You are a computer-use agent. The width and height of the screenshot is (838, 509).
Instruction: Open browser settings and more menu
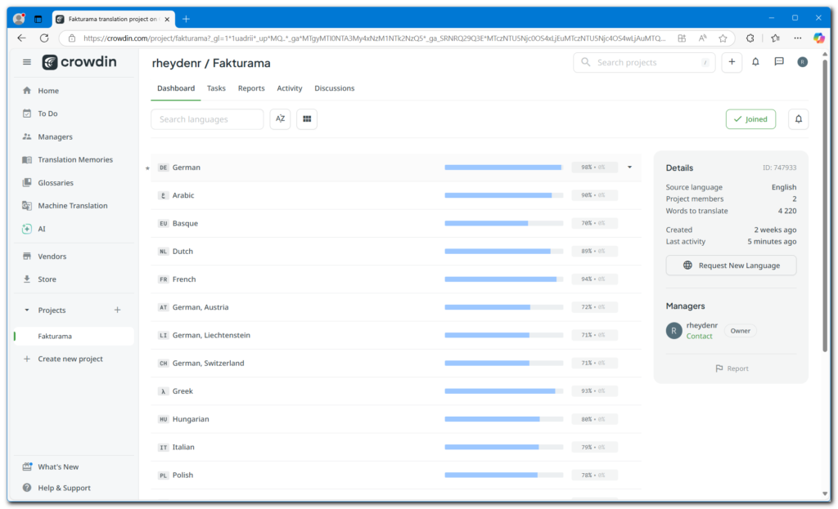798,38
